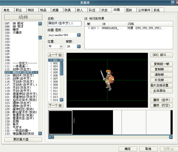The image size is (178, 152).
Task: Open the 公共事件 tab
Action: [144, 10]
